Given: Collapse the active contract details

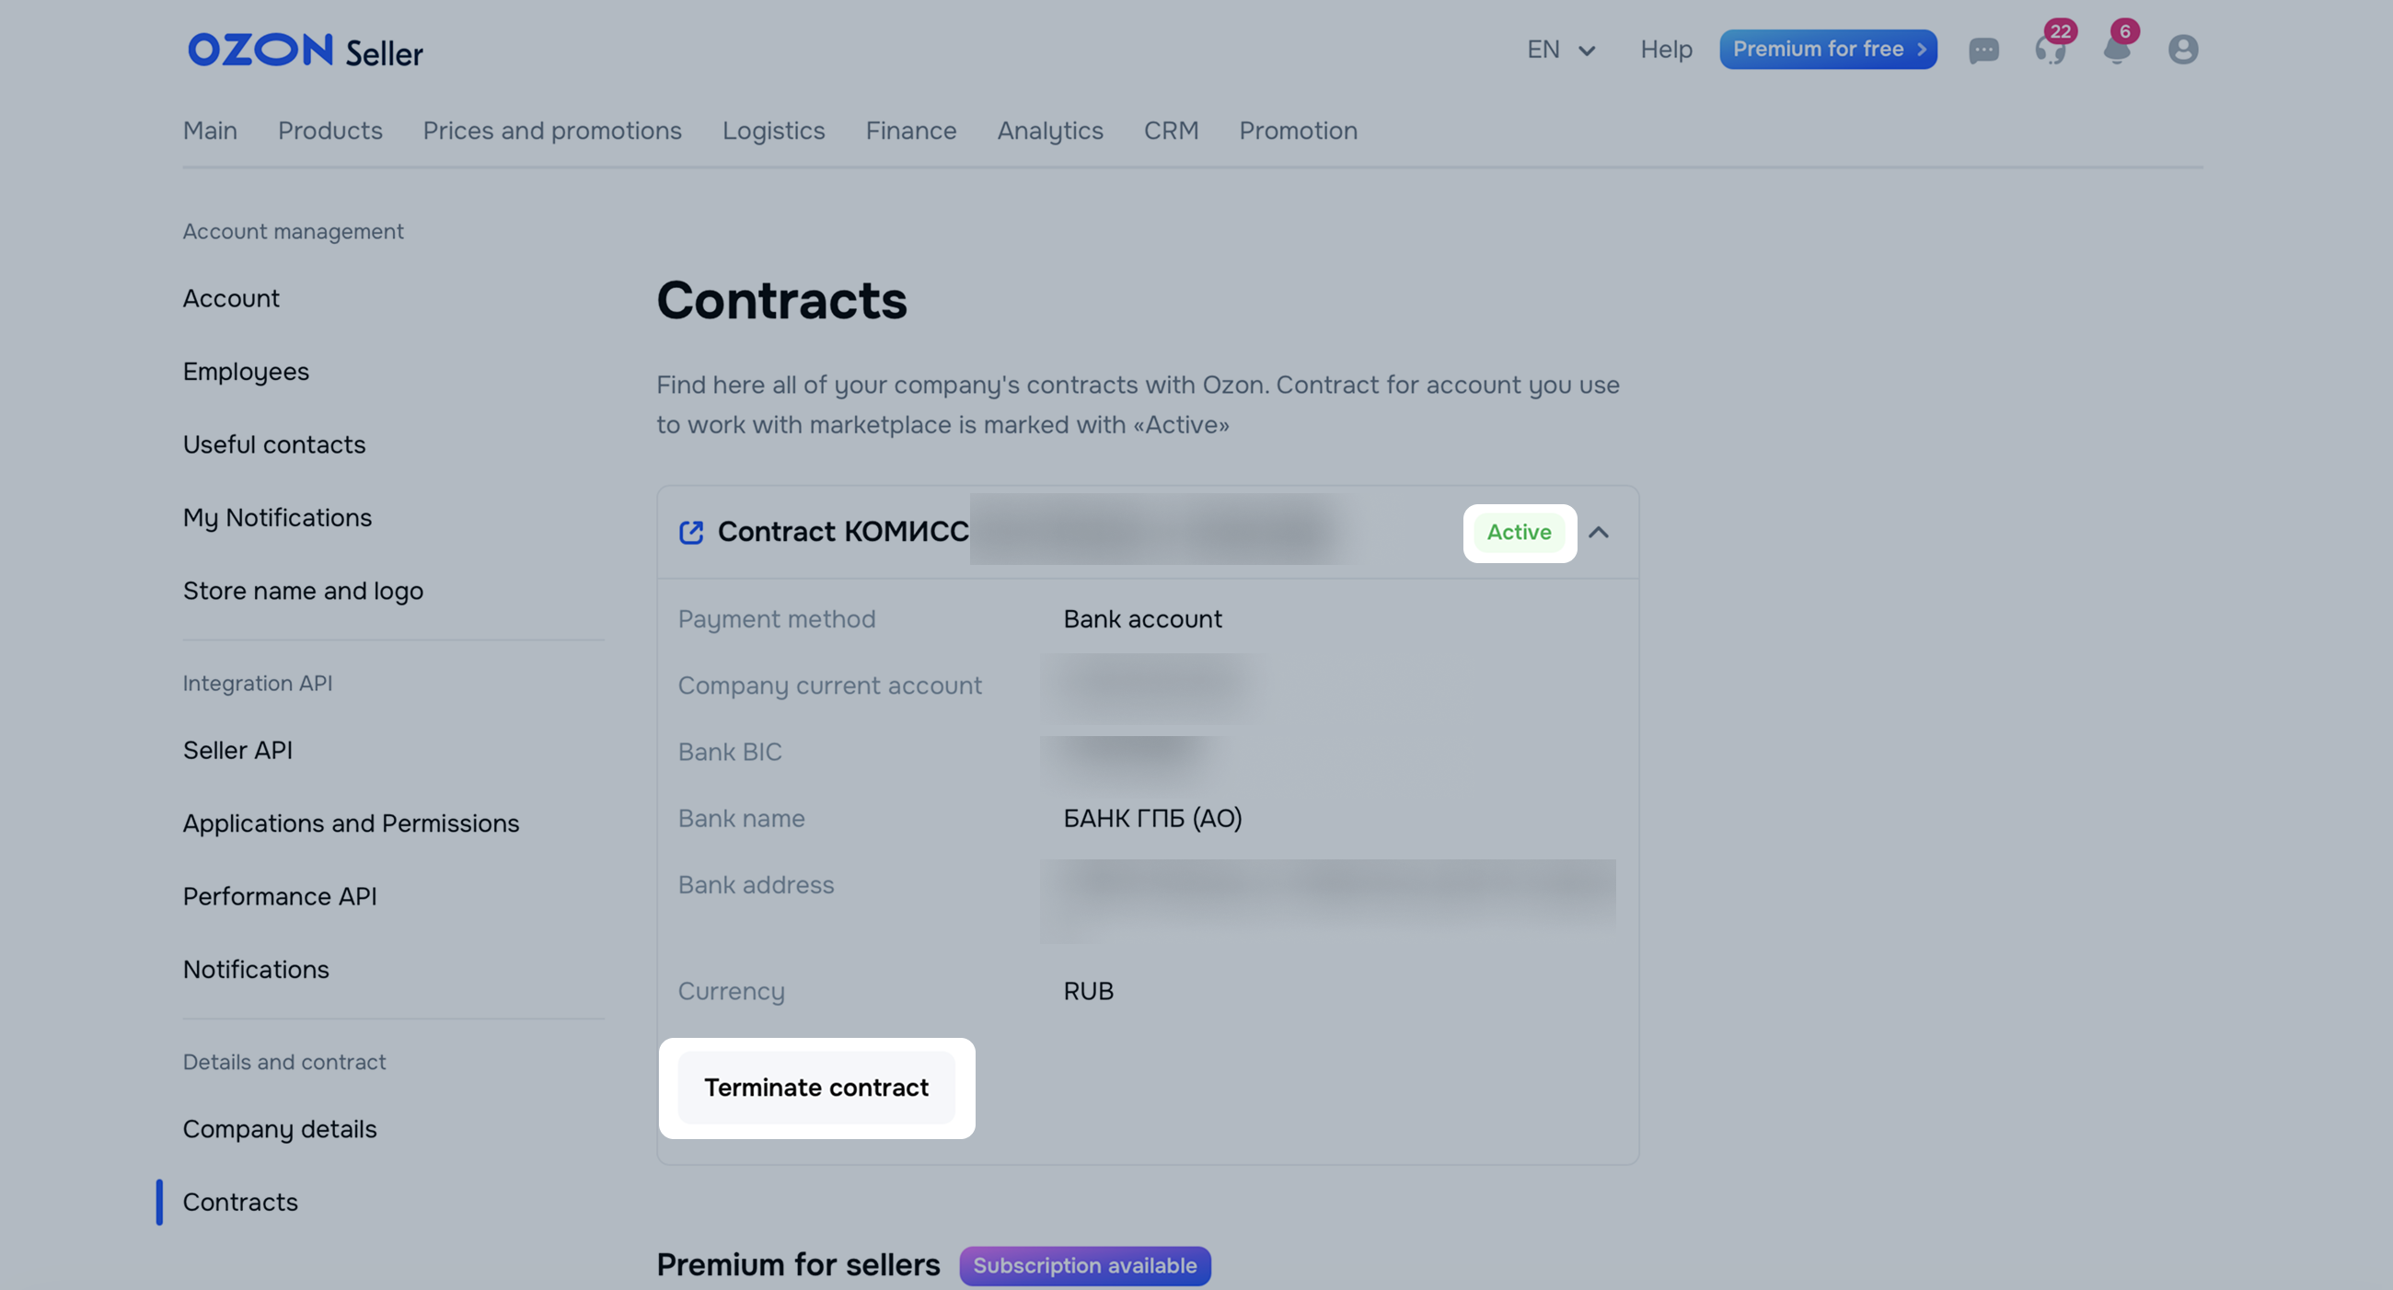Looking at the screenshot, I should [1598, 532].
